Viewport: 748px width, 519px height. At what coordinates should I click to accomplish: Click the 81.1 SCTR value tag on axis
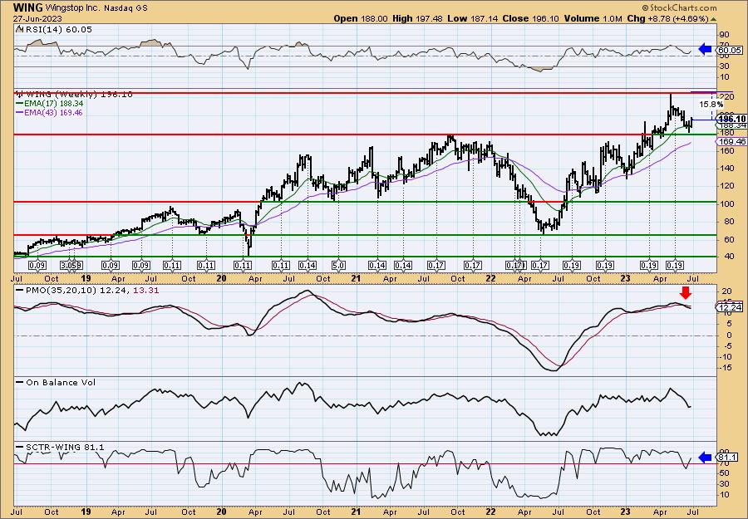coord(728,458)
